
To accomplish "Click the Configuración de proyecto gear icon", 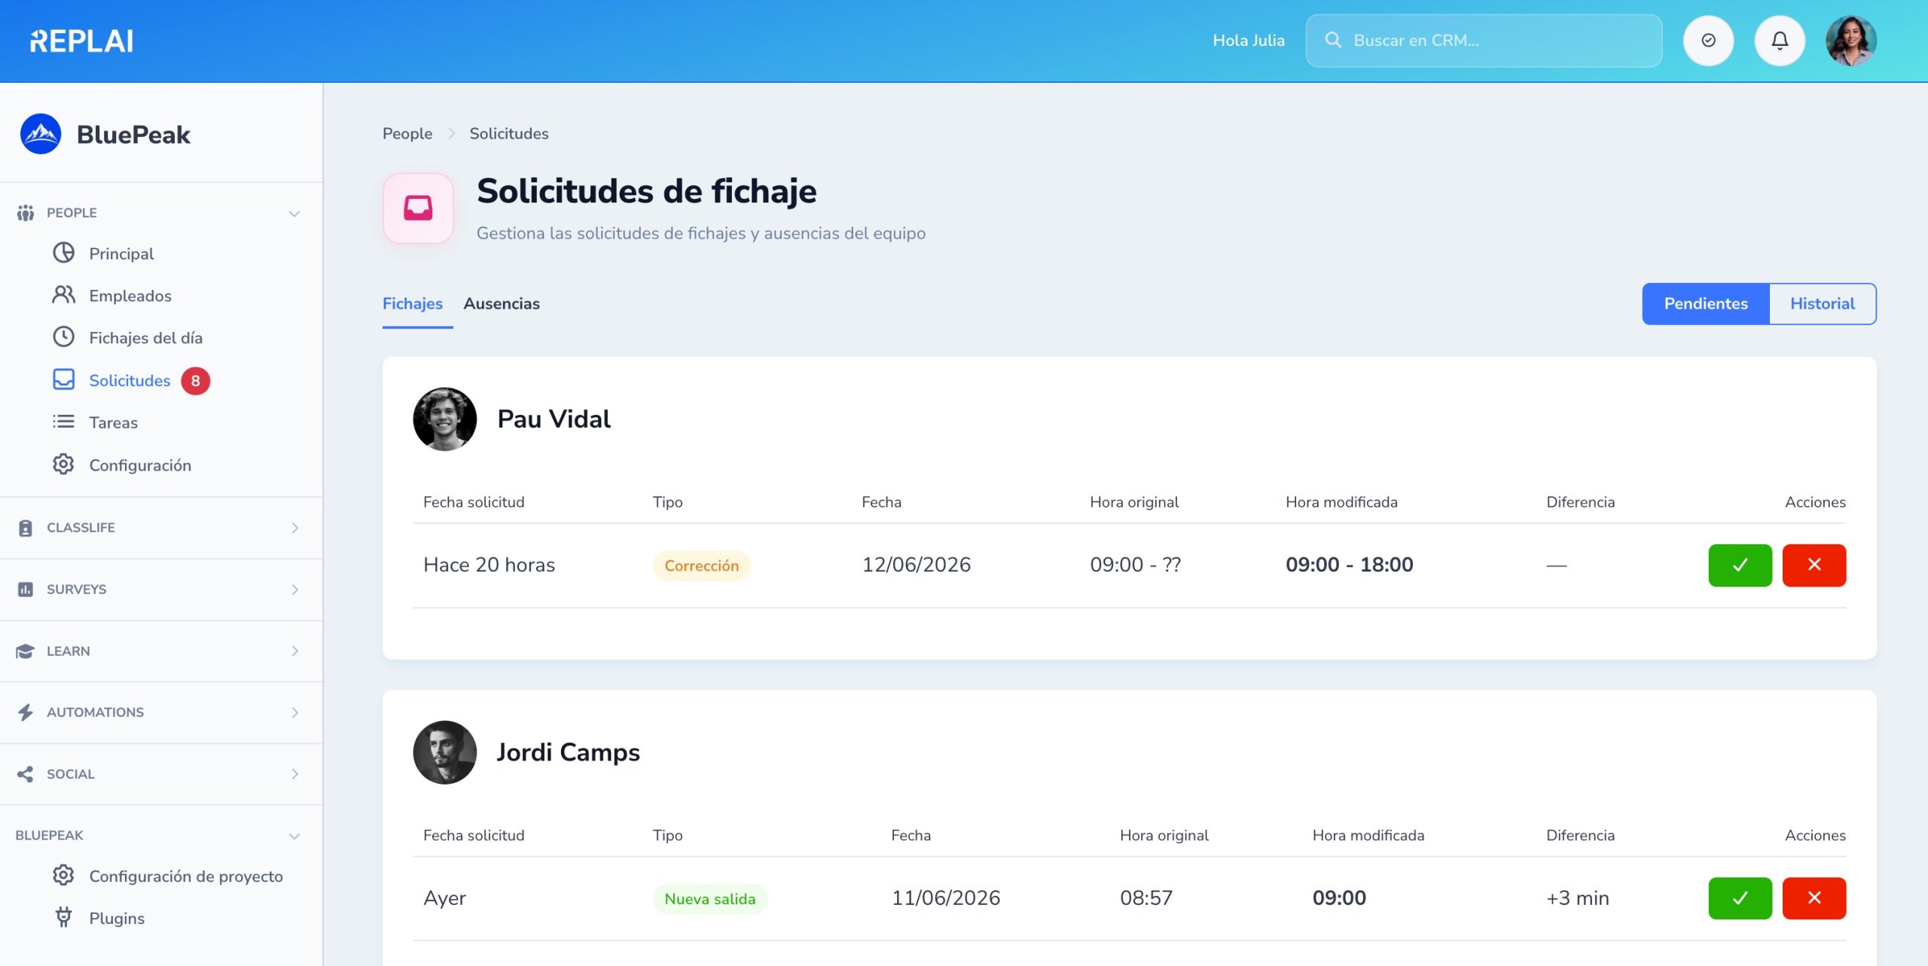I will pyautogui.click(x=63, y=876).
